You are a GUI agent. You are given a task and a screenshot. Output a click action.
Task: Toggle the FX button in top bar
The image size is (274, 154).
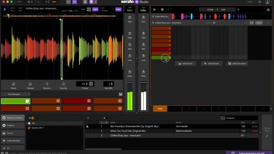click(68, 2)
